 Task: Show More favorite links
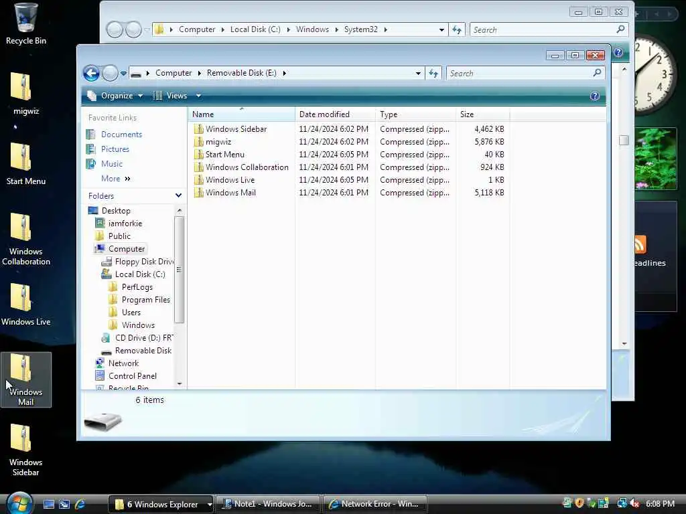[115, 178]
